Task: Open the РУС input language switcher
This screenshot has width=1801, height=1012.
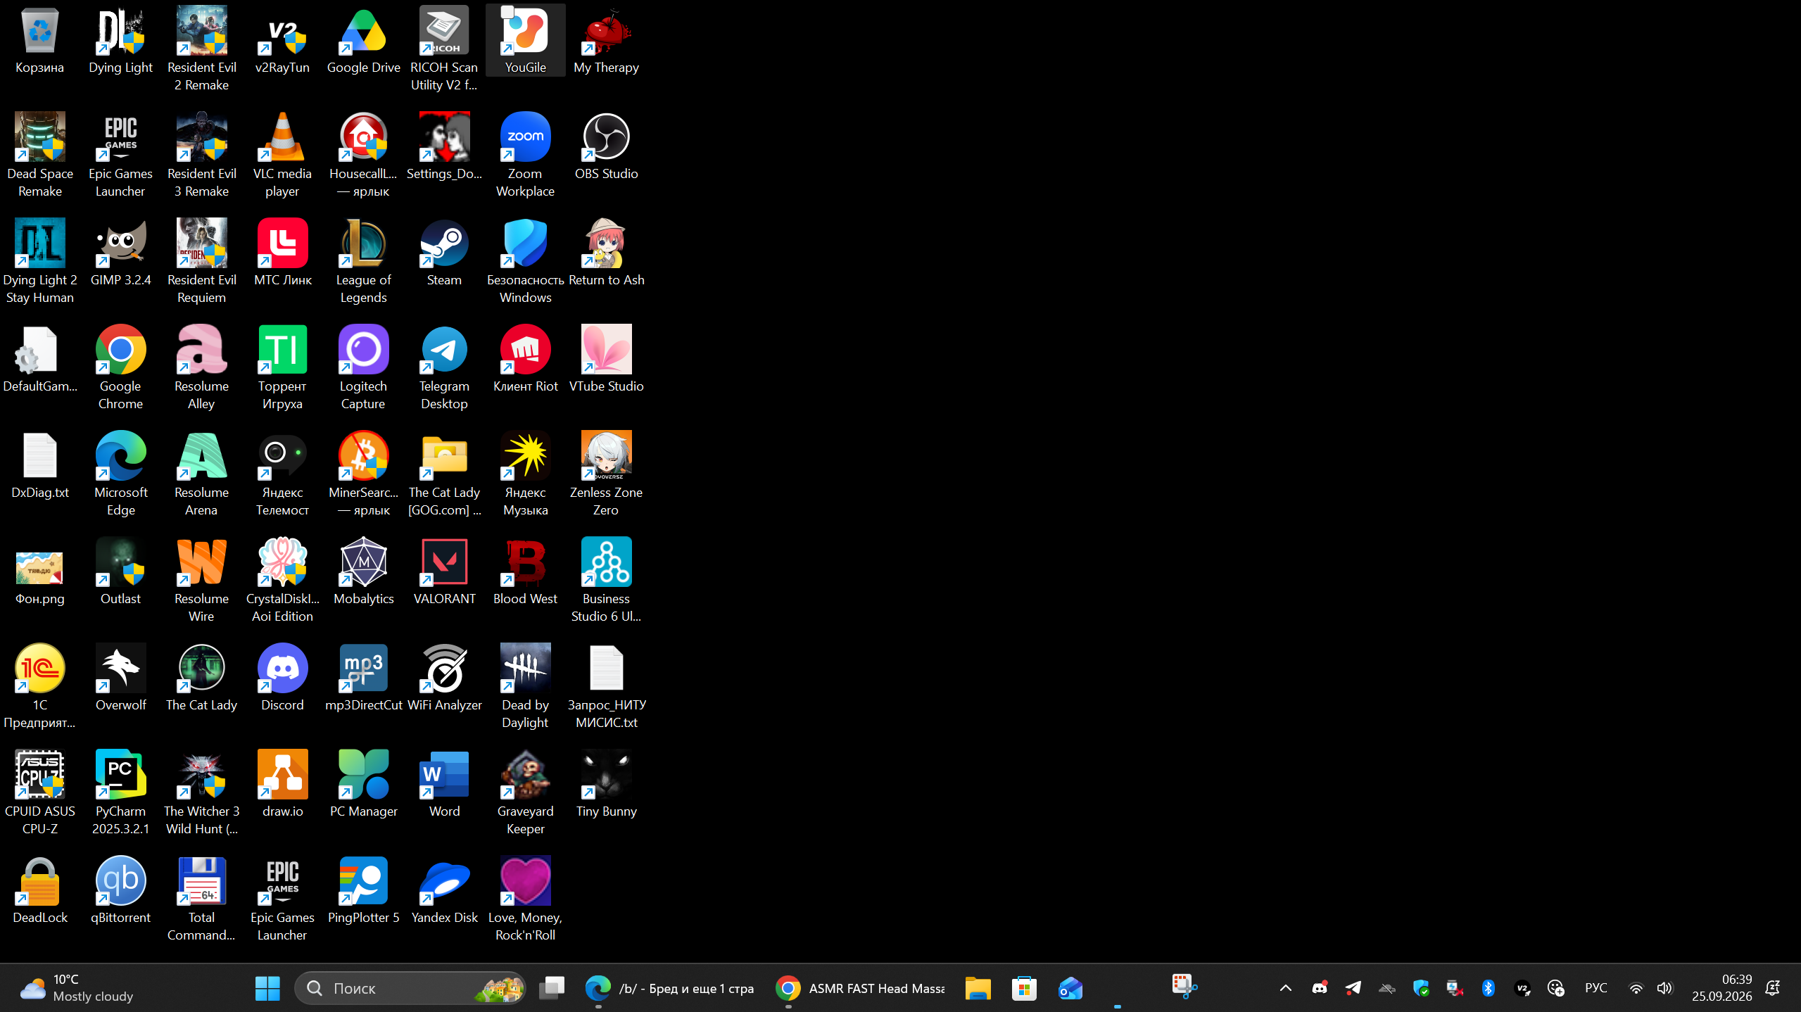Action: coord(1595,988)
